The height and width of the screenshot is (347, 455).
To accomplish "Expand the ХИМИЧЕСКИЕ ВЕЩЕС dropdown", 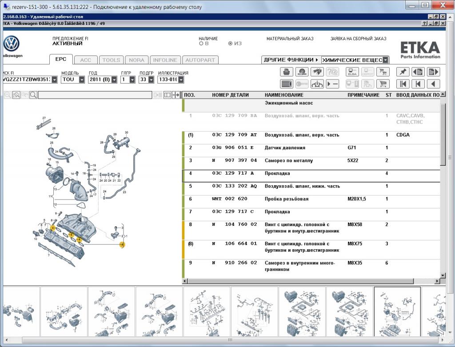I will click(385, 60).
